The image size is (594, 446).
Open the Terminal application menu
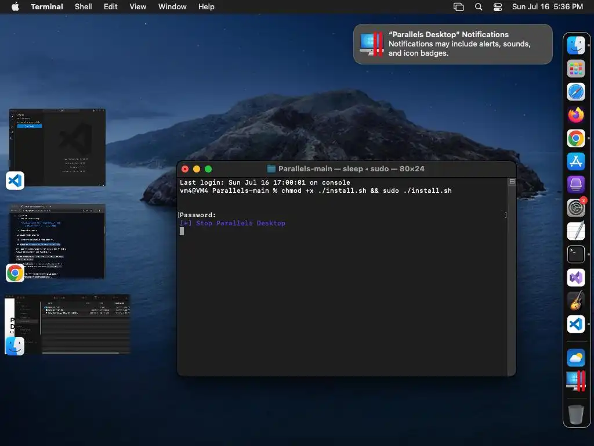tap(47, 7)
